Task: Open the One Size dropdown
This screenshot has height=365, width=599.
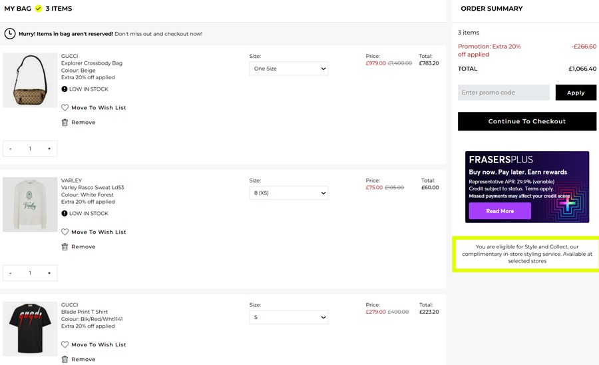Action: [x=289, y=69]
